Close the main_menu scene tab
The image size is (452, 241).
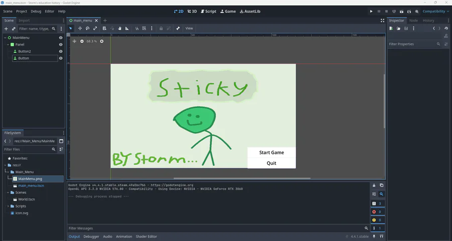click(96, 21)
